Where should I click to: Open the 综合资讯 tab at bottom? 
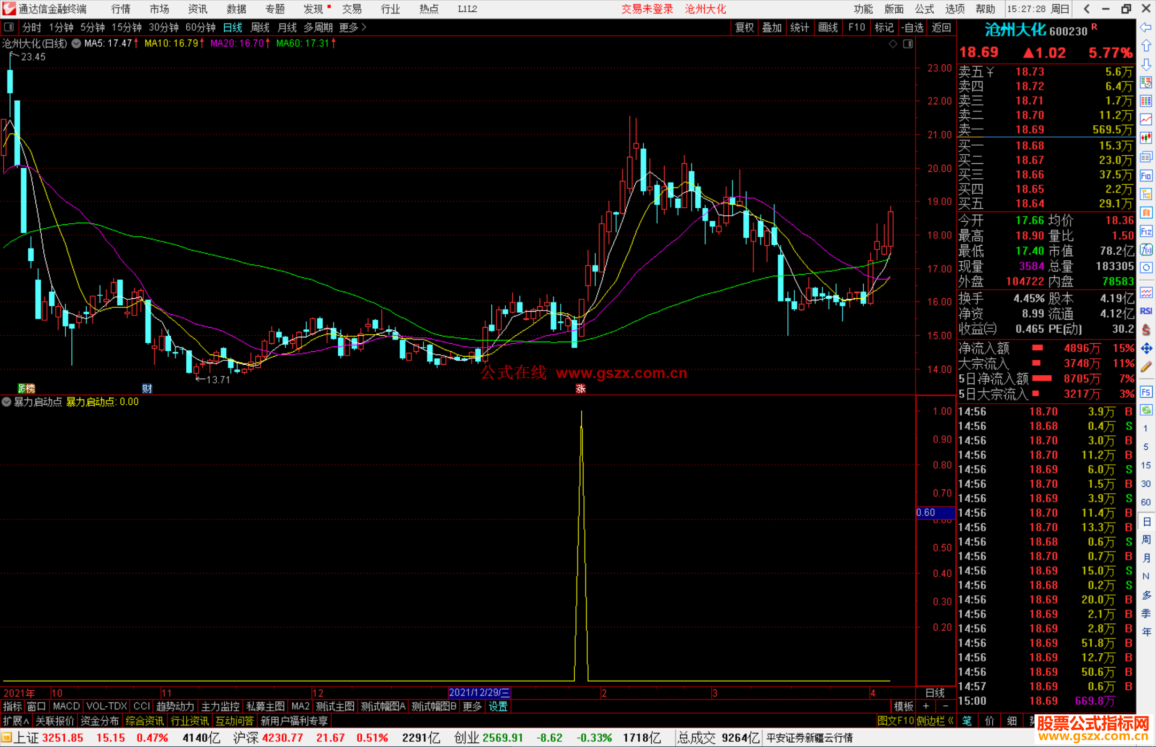point(144,721)
